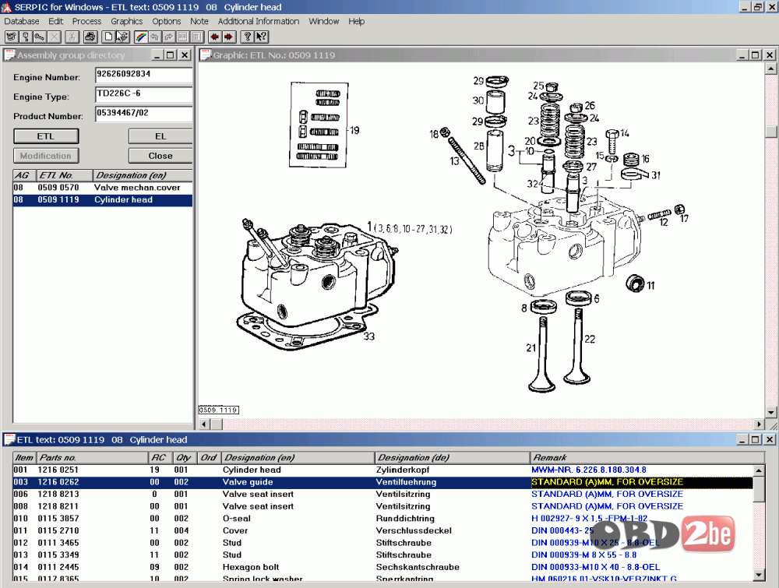Click the greyed-out X delete icon
The width and height of the screenshot is (779, 588).
(x=55, y=37)
